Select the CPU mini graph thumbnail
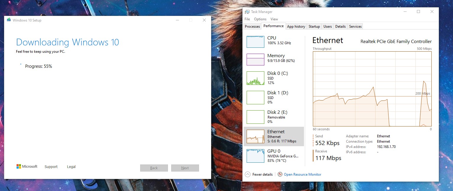This screenshot has width=453, height=191. [255, 42]
